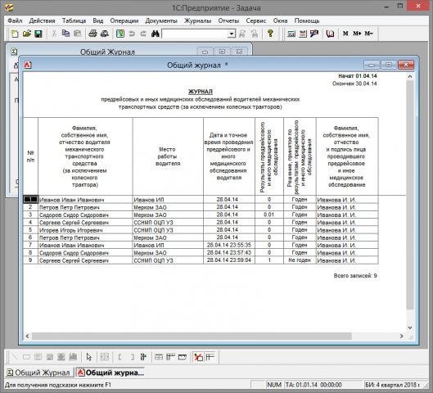Click the БИ: 4 квартал 2018 status entry
433x393 pixels.
tap(392, 385)
